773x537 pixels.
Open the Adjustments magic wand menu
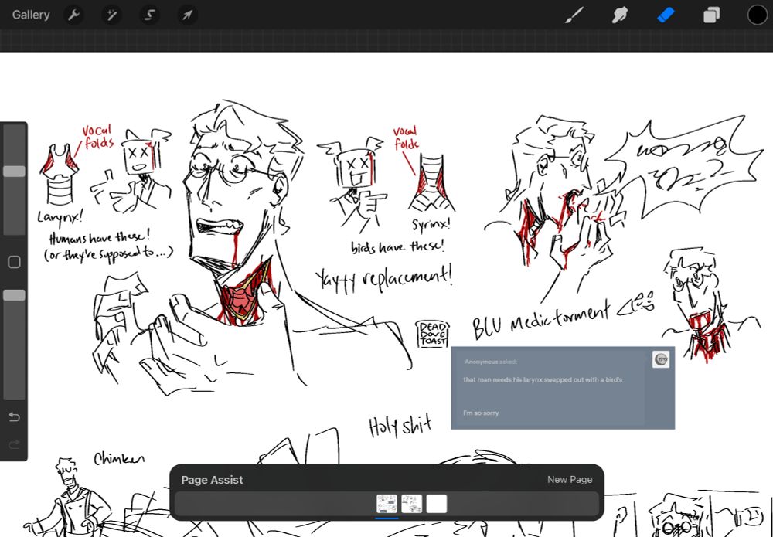pos(112,15)
